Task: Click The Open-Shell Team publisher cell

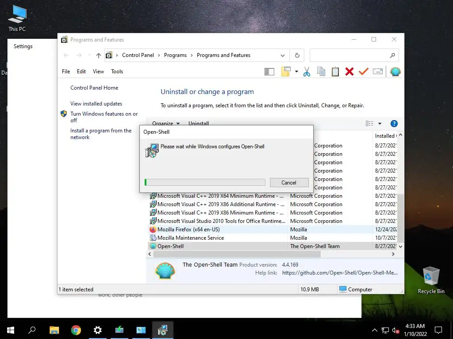Action: click(x=315, y=246)
